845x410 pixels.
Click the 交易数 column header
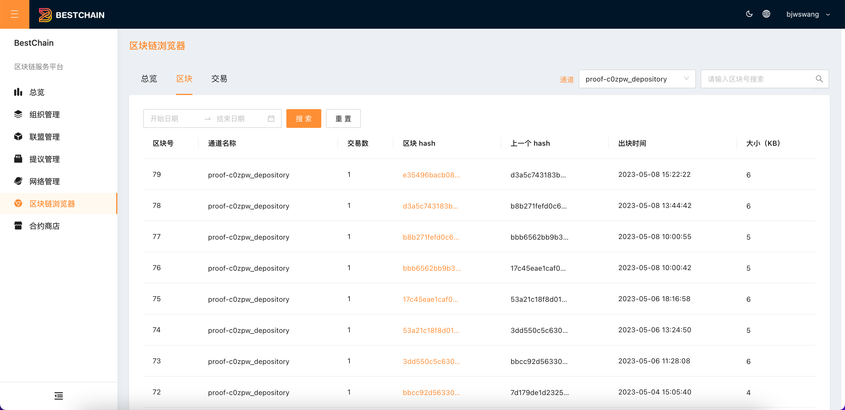[358, 143]
